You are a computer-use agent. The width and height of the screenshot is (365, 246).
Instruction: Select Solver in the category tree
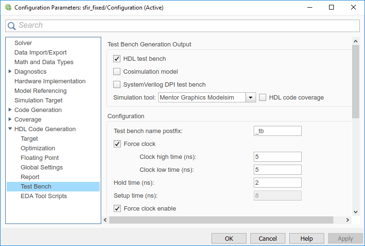point(23,43)
